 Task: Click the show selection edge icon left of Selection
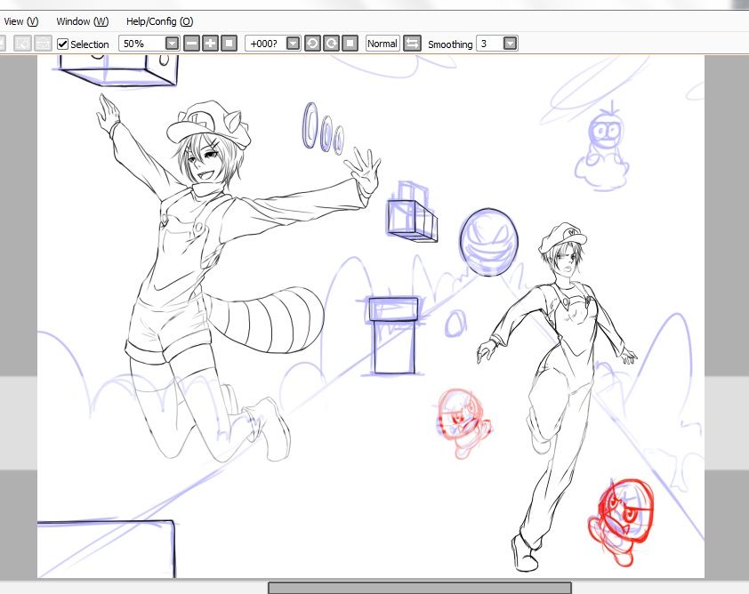43,44
